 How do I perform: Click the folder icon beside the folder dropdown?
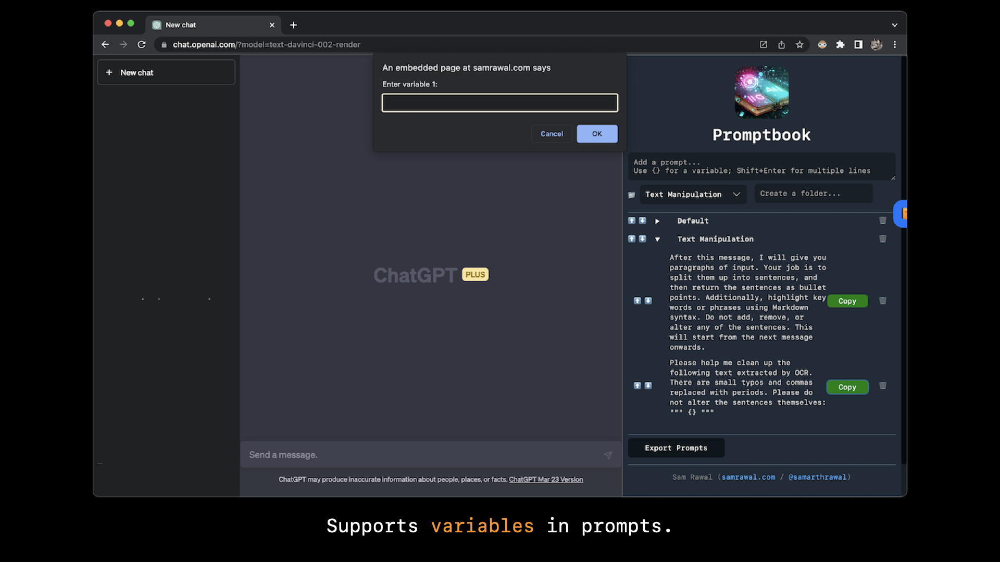click(632, 195)
